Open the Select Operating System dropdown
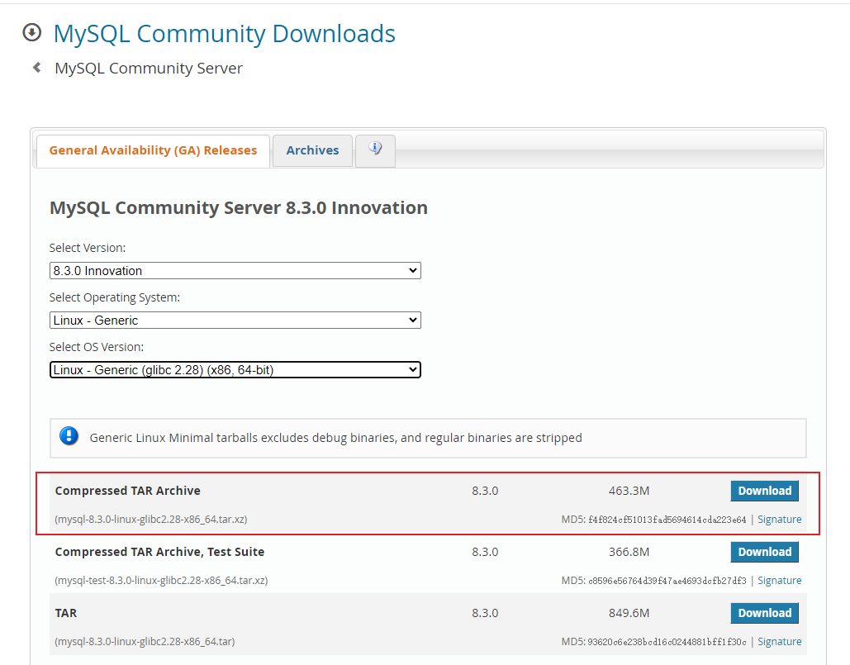850x665 pixels. point(235,321)
